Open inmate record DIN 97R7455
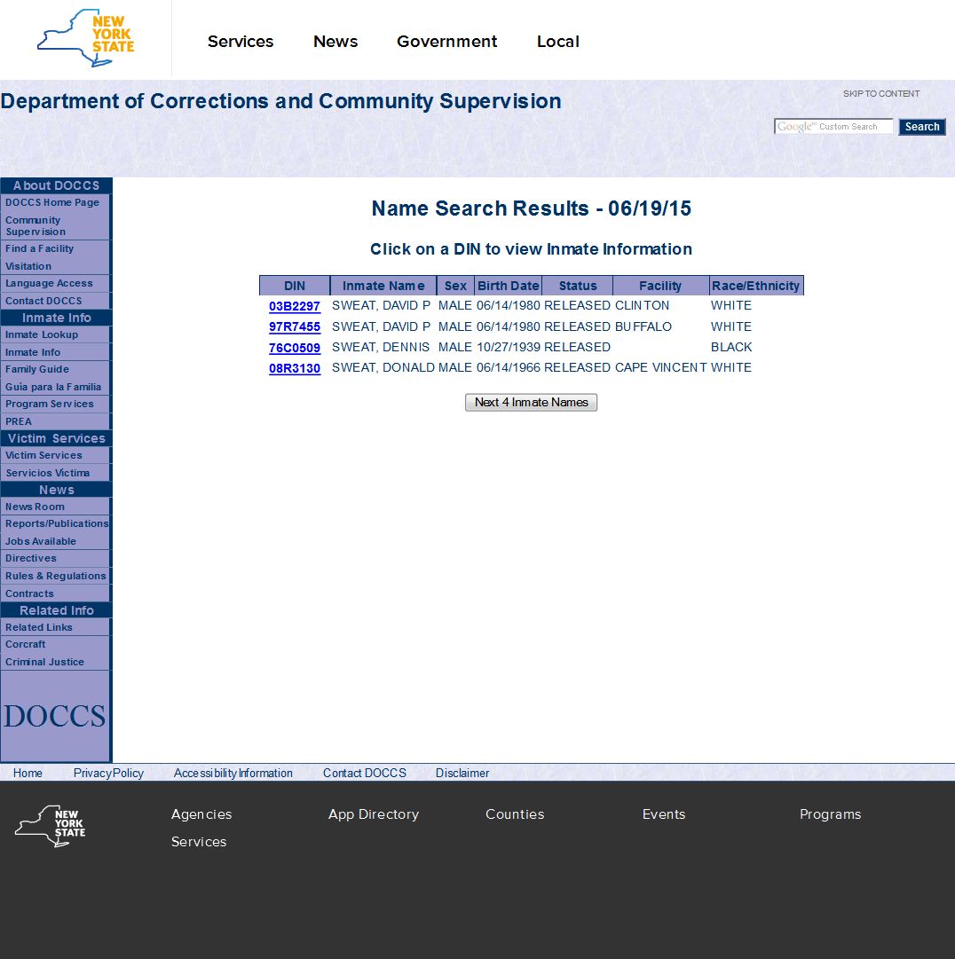The width and height of the screenshot is (955, 959). tap(295, 327)
